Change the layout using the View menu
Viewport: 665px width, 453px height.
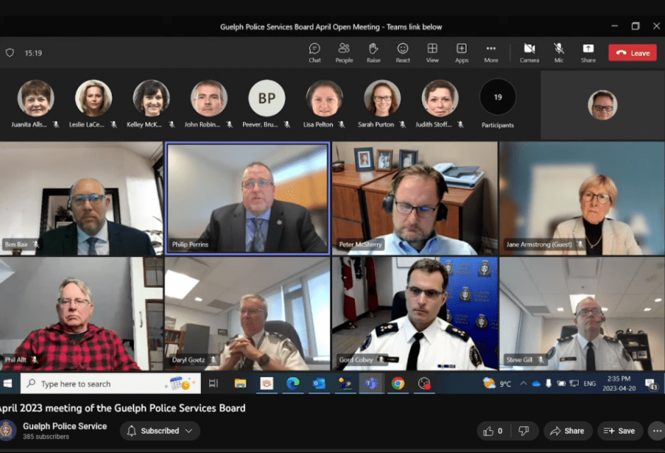432,52
